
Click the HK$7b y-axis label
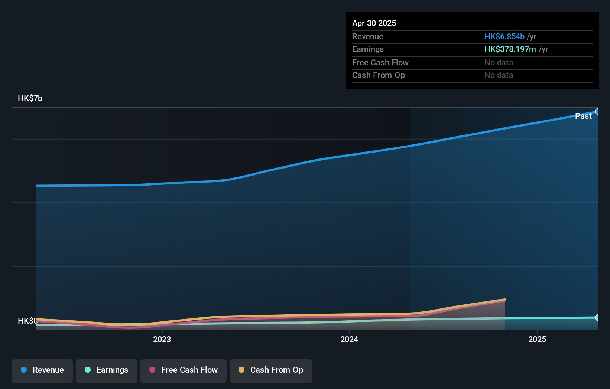[30, 98]
